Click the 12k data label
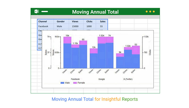The height and width of the screenshot is (108, 189). click(x=94, y=47)
